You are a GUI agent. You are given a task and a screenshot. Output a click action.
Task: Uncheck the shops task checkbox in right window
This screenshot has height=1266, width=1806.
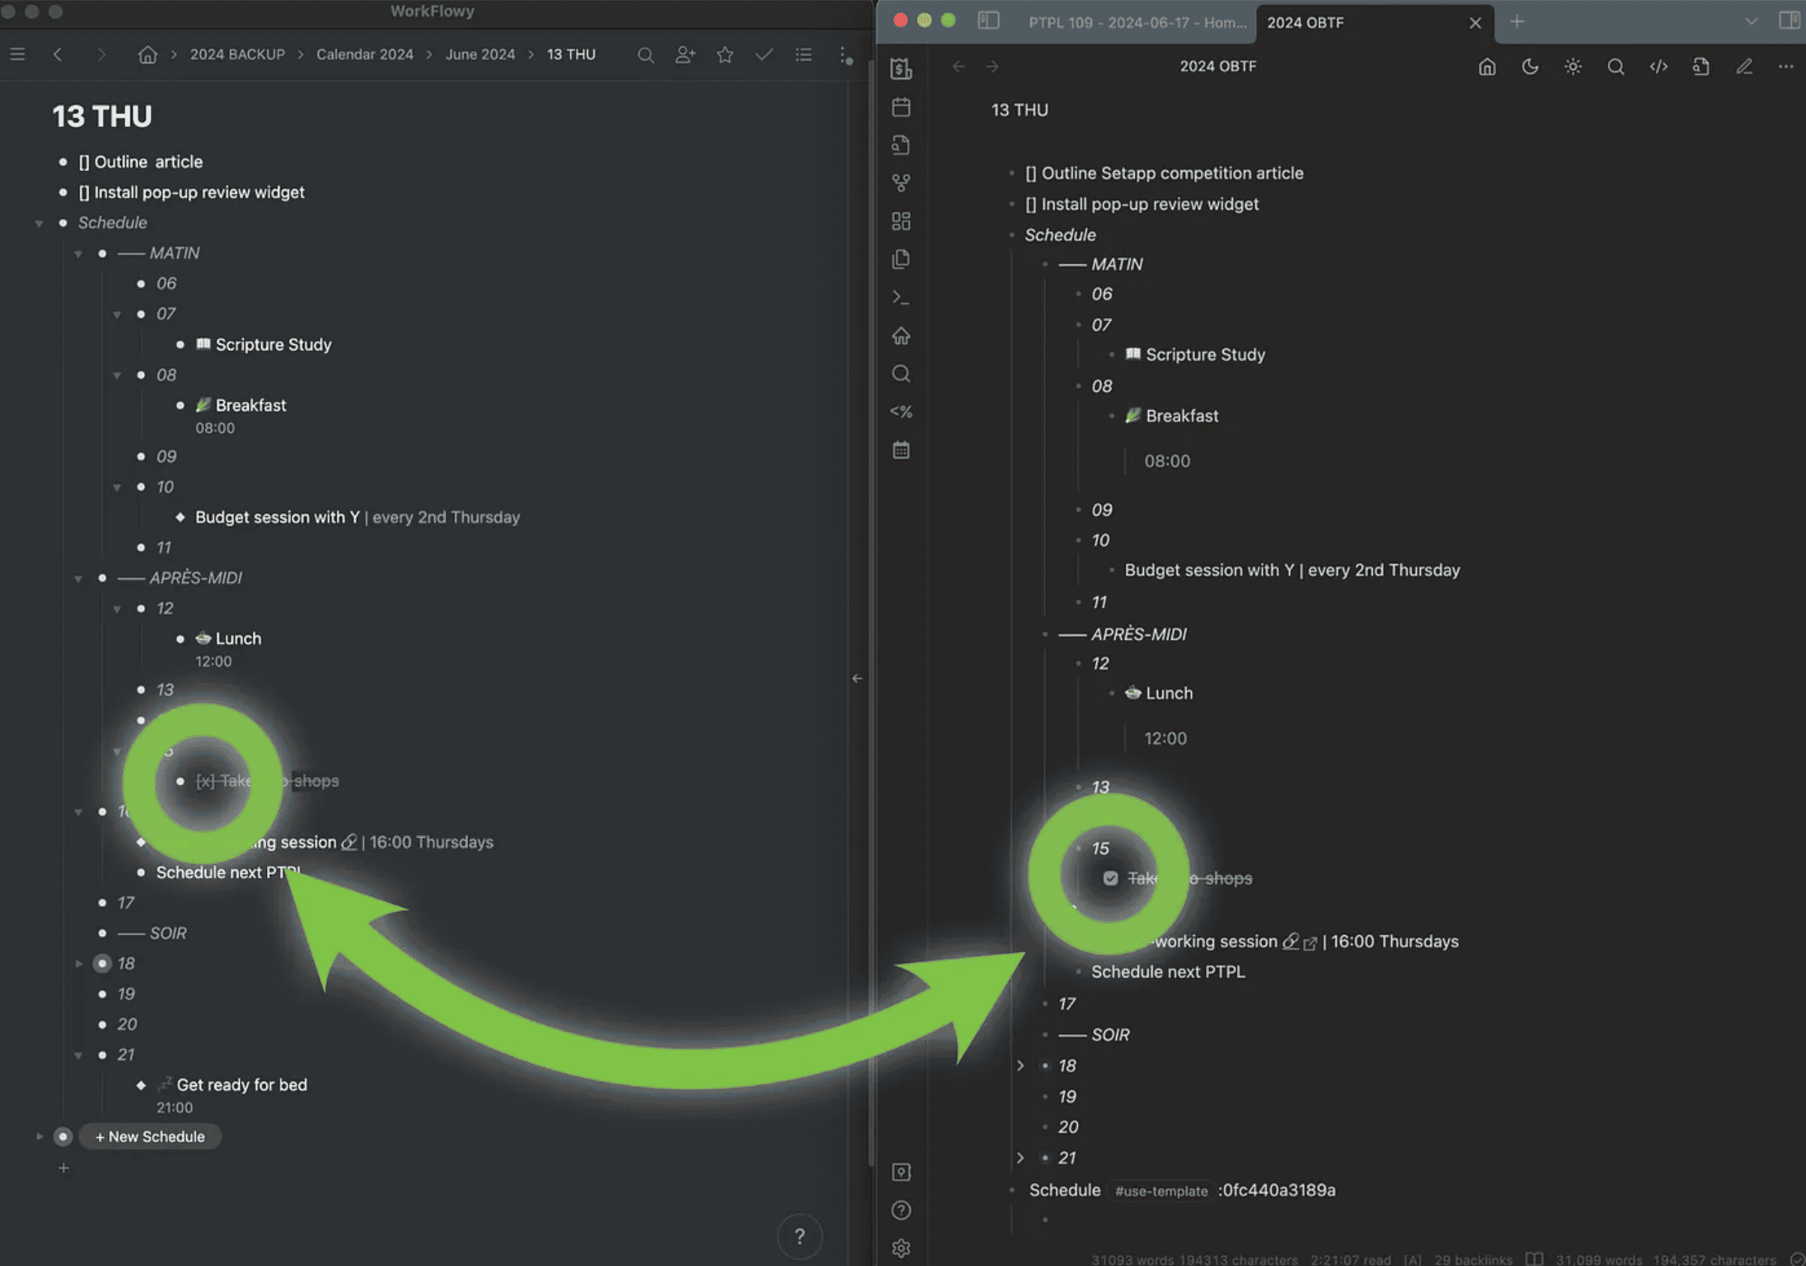(1110, 878)
